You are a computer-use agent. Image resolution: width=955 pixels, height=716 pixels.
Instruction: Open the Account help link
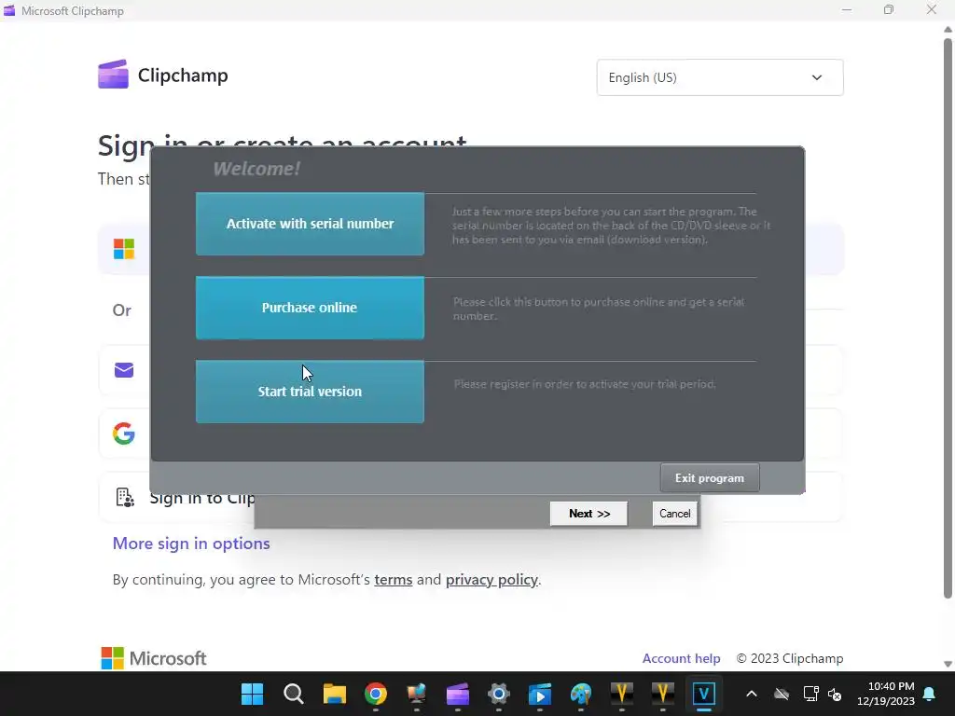[681, 658]
